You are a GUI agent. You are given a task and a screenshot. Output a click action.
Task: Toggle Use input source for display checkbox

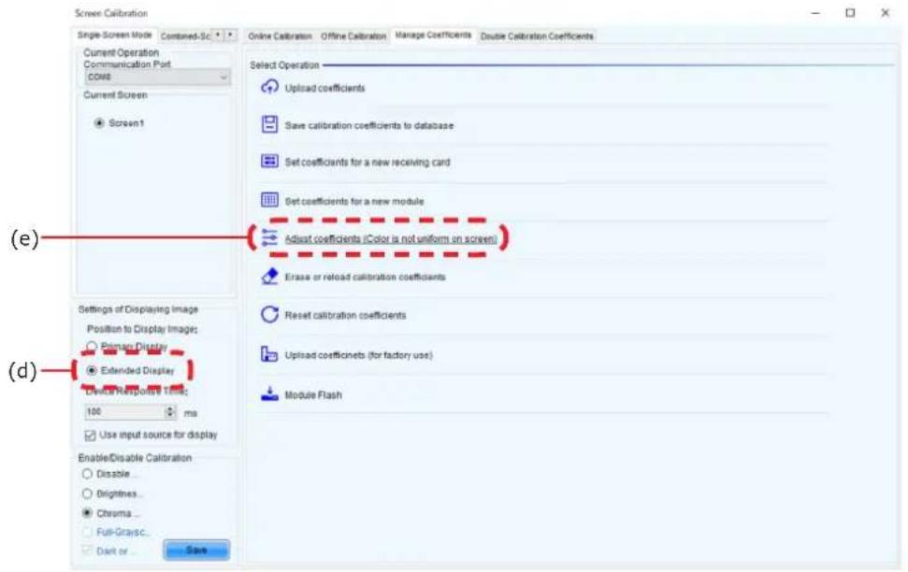pos(91,436)
